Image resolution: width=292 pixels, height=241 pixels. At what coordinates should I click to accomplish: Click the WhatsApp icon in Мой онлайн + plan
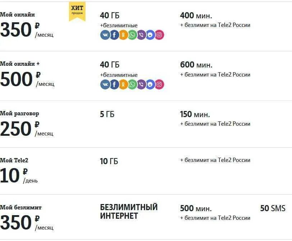[x=132, y=84]
